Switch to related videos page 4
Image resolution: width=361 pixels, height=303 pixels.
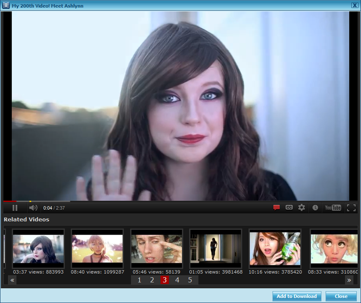pos(177,280)
